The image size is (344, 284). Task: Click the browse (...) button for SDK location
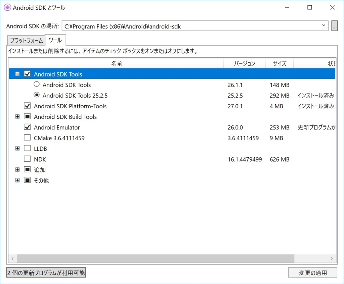(334, 26)
